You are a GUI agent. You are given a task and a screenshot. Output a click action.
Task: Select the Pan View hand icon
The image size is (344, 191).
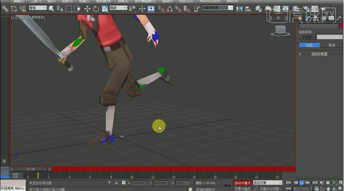click(x=328, y=188)
